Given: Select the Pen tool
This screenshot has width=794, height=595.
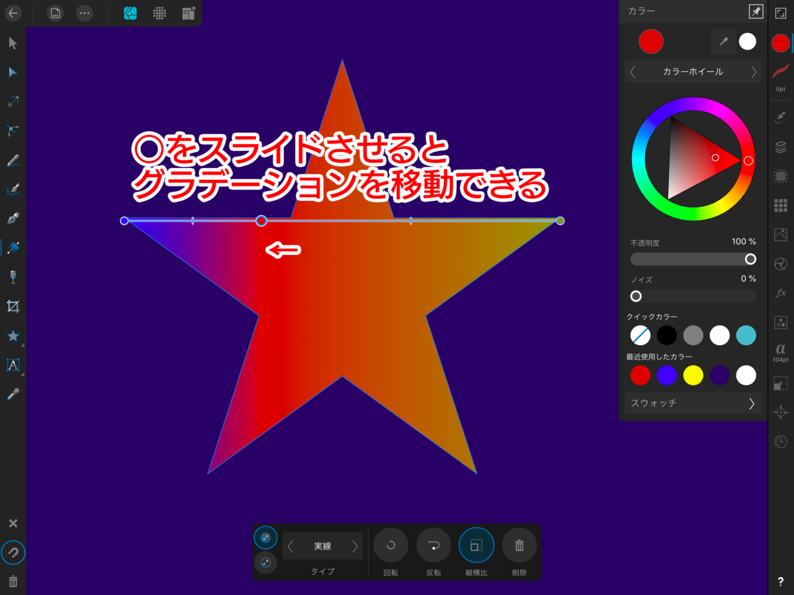Looking at the screenshot, I should click(12, 218).
